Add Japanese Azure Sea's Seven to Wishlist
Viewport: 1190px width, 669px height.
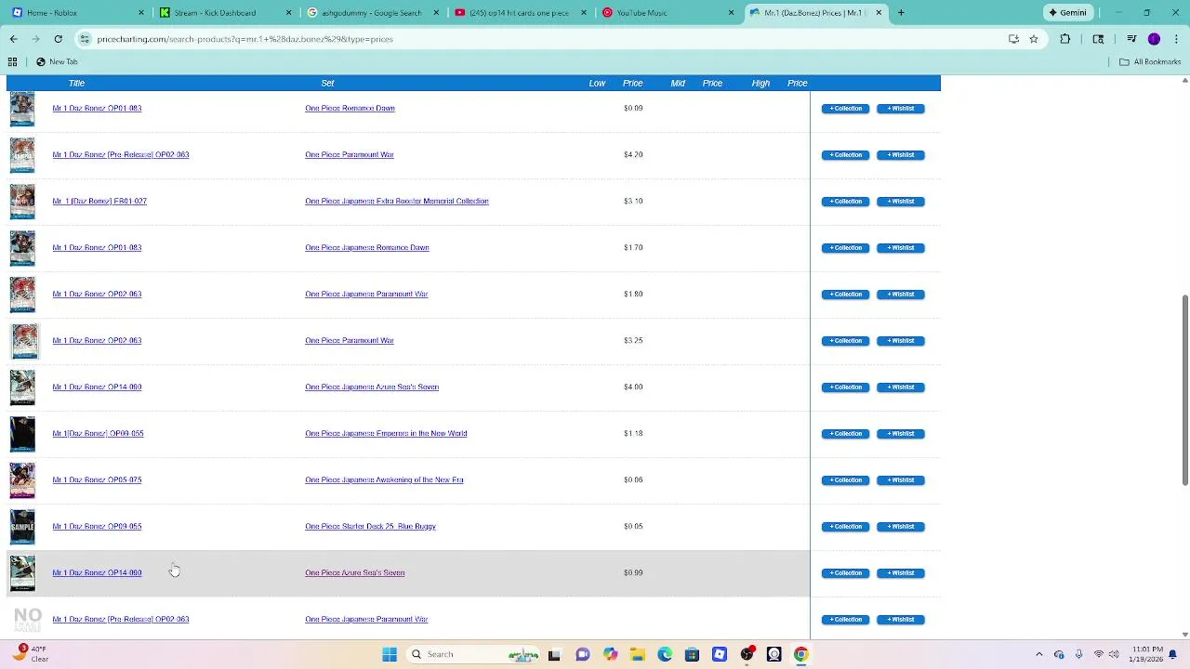pos(900,387)
